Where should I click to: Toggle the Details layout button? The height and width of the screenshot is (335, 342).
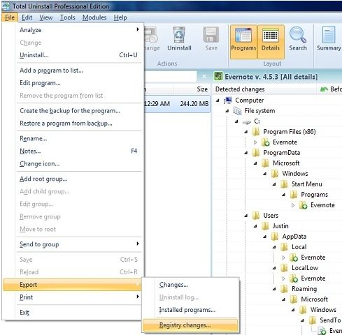(x=271, y=42)
